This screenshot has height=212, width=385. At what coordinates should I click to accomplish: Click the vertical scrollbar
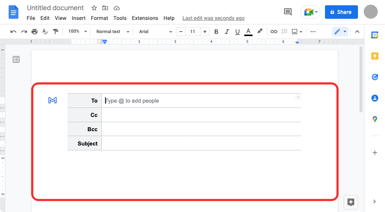361,79
